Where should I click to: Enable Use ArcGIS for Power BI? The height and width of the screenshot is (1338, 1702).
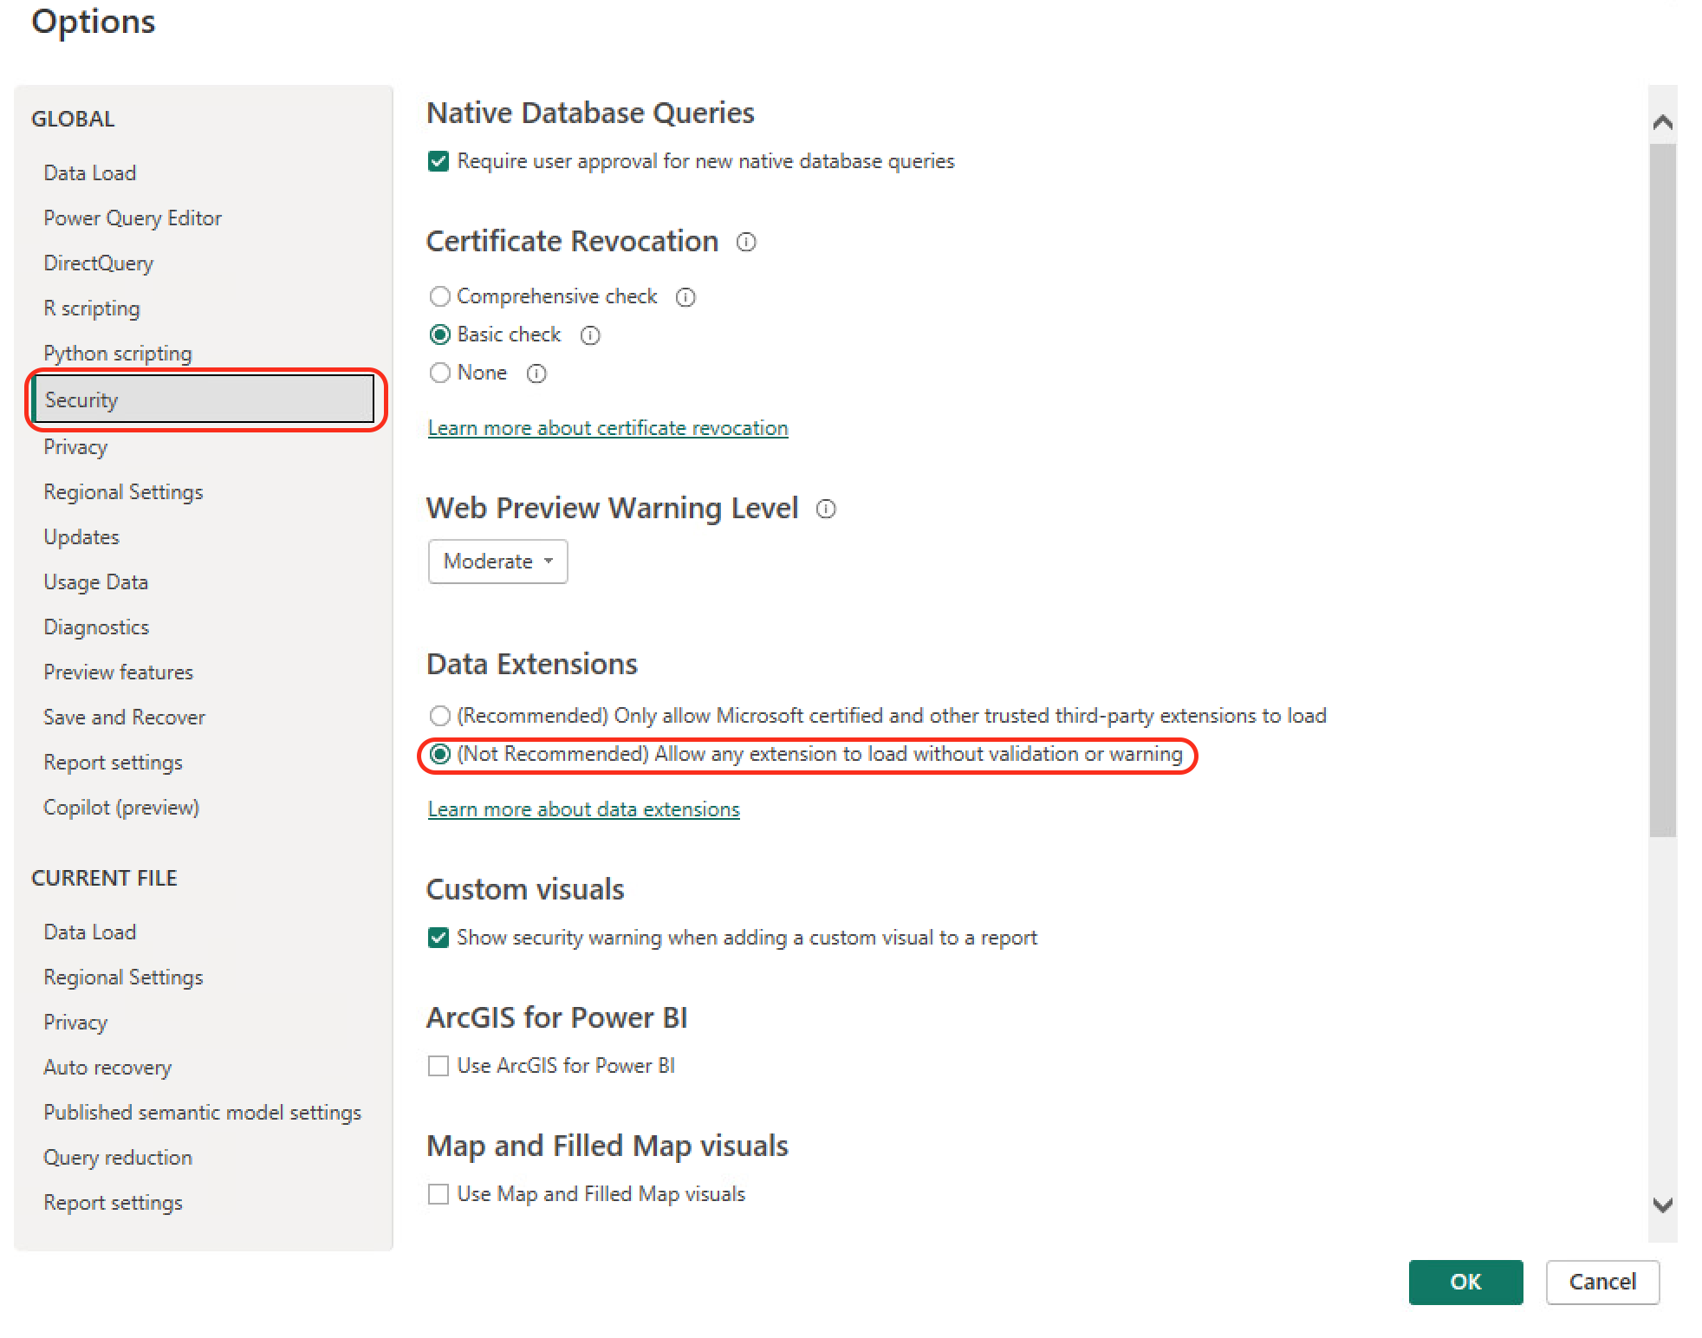tap(438, 1065)
